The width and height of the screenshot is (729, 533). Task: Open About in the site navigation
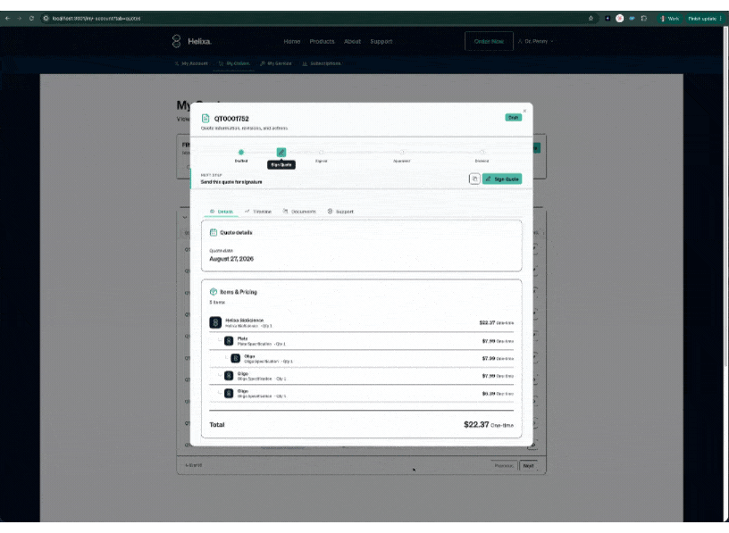[x=352, y=41]
